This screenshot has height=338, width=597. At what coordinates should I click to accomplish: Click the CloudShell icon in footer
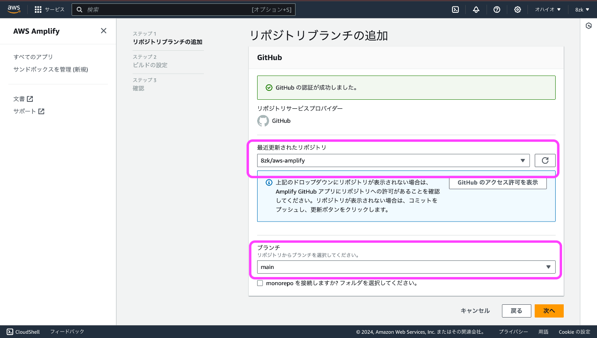click(x=10, y=332)
